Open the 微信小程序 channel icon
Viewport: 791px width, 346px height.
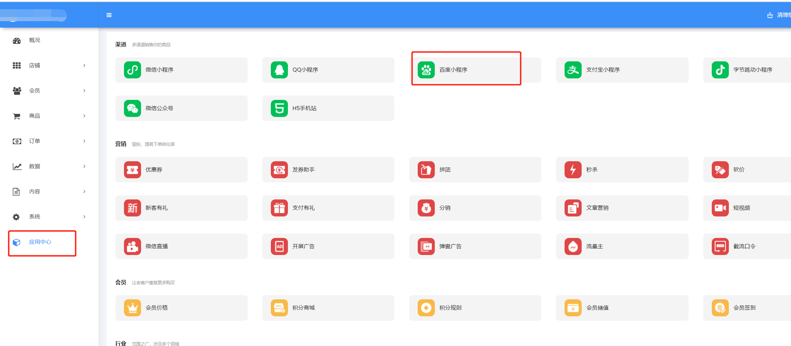(x=133, y=70)
